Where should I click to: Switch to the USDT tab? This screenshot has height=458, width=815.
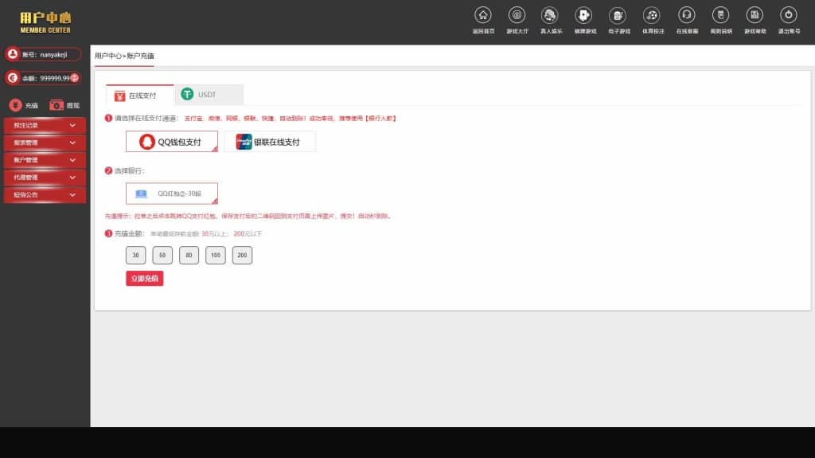click(209, 94)
